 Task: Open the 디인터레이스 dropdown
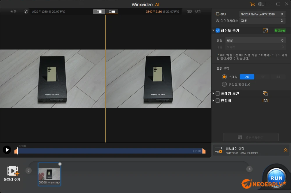click(262, 21)
